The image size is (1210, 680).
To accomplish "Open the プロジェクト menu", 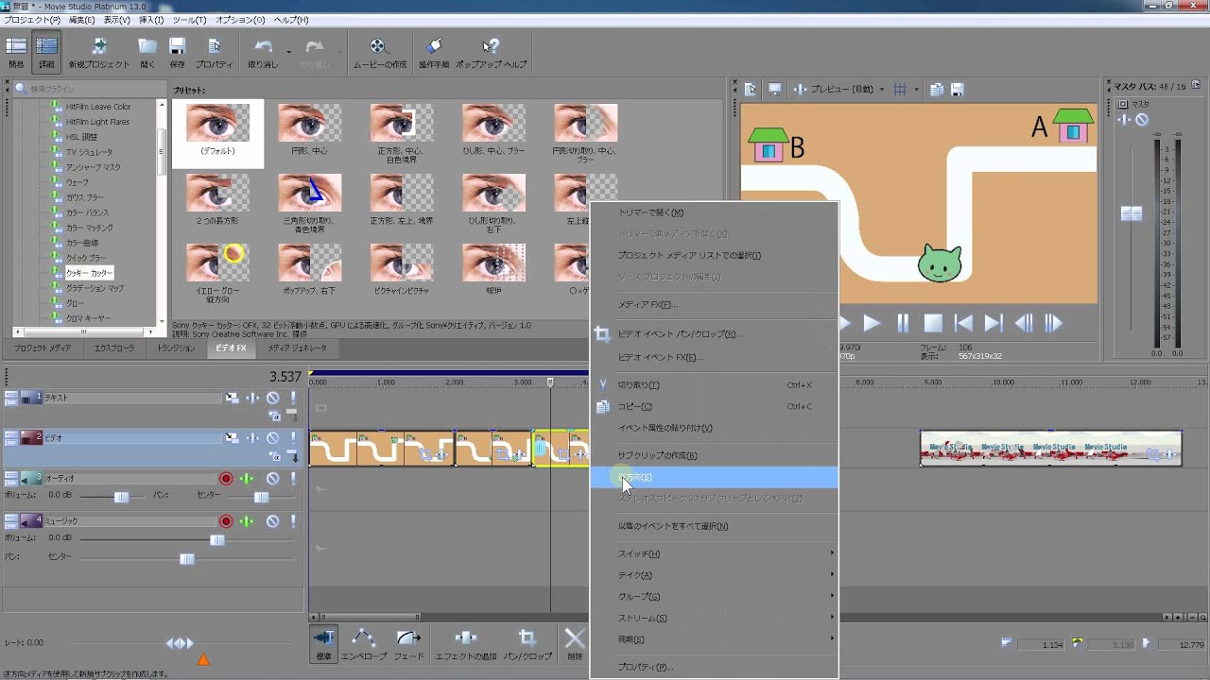I will (x=31, y=20).
